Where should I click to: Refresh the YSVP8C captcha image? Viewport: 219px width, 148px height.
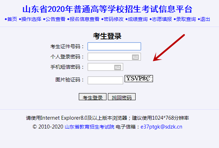point(139,79)
